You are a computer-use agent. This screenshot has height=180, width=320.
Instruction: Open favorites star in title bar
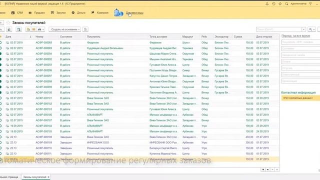280,3
